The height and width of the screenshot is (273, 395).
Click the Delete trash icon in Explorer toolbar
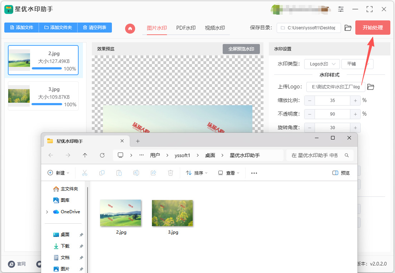tap(171, 173)
